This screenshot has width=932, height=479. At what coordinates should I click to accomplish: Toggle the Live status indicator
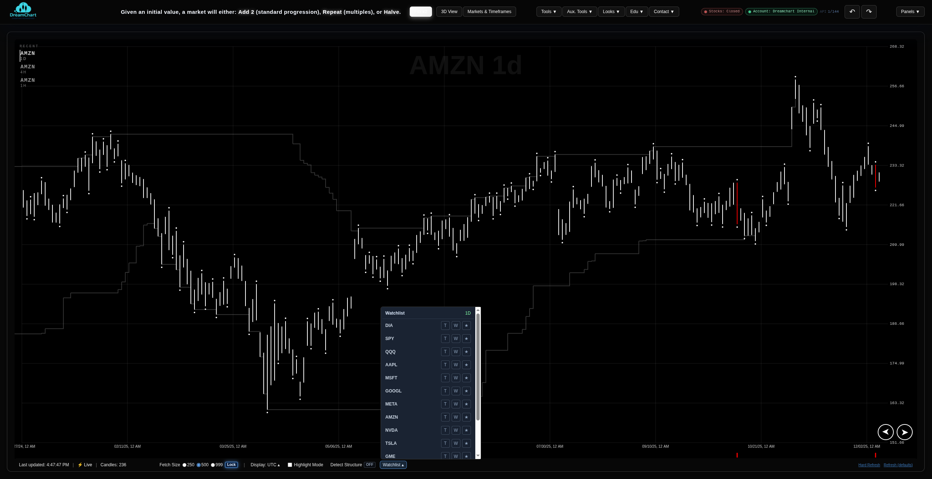click(85, 465)
